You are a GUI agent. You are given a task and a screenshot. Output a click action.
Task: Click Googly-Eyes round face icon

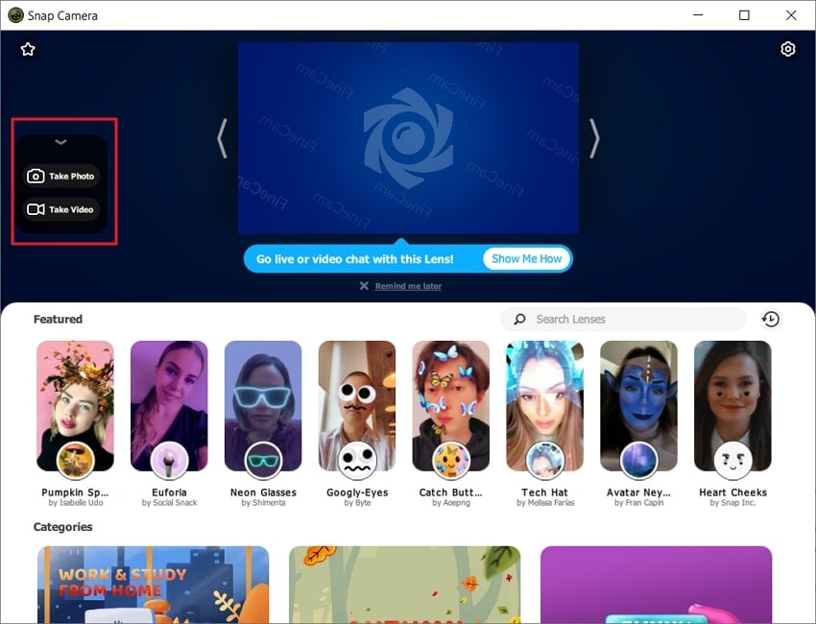[x=357, y=460]
